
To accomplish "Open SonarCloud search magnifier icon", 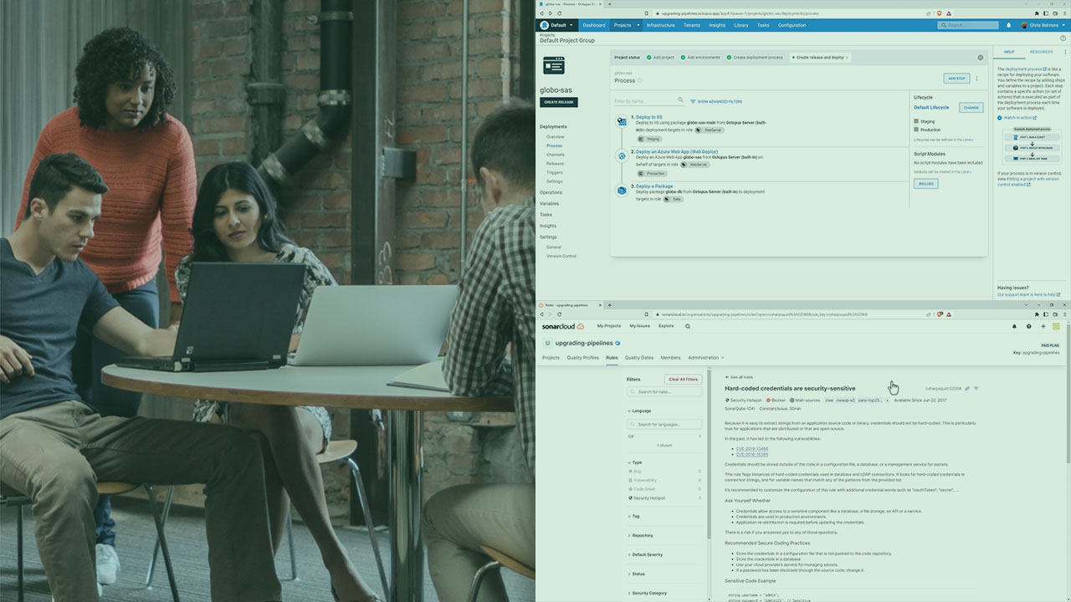I will pos(688,326).
